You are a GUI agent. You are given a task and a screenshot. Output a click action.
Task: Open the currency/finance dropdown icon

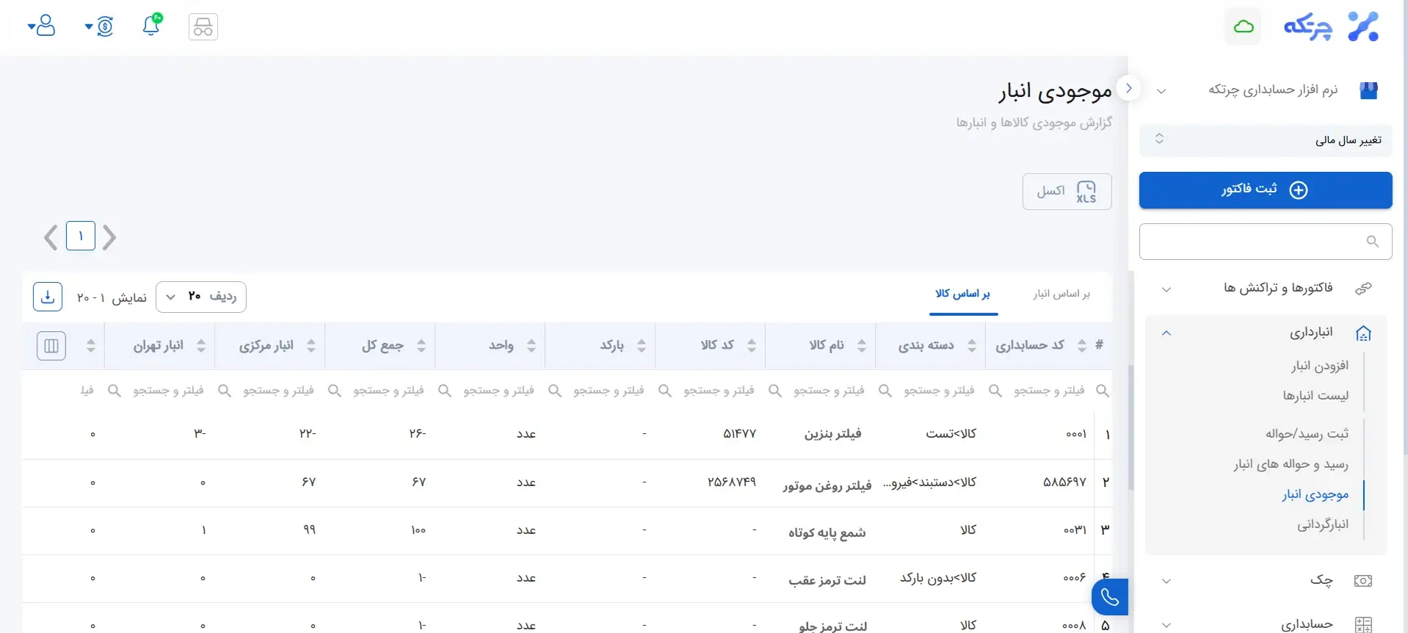[99, 27]
